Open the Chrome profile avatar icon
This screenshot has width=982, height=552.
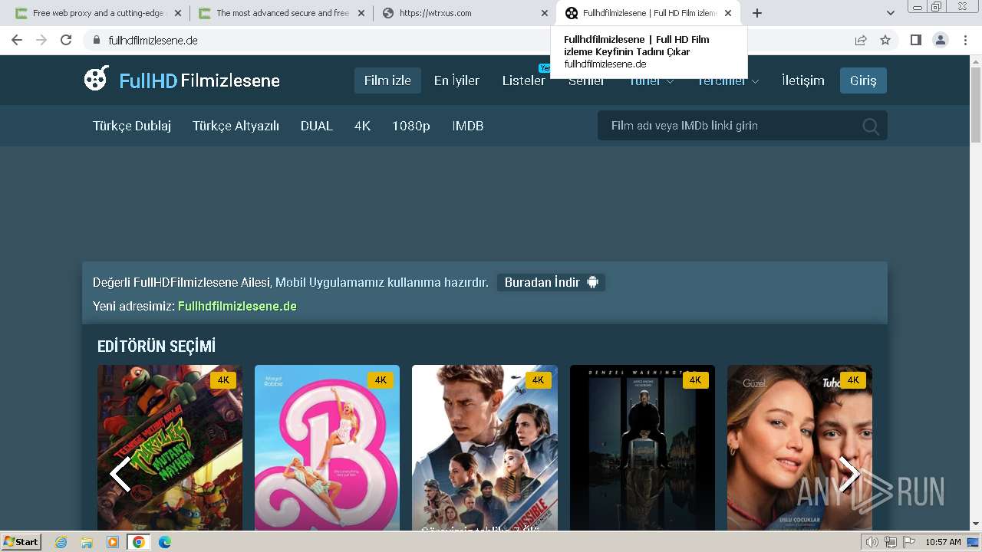[940, 40]
